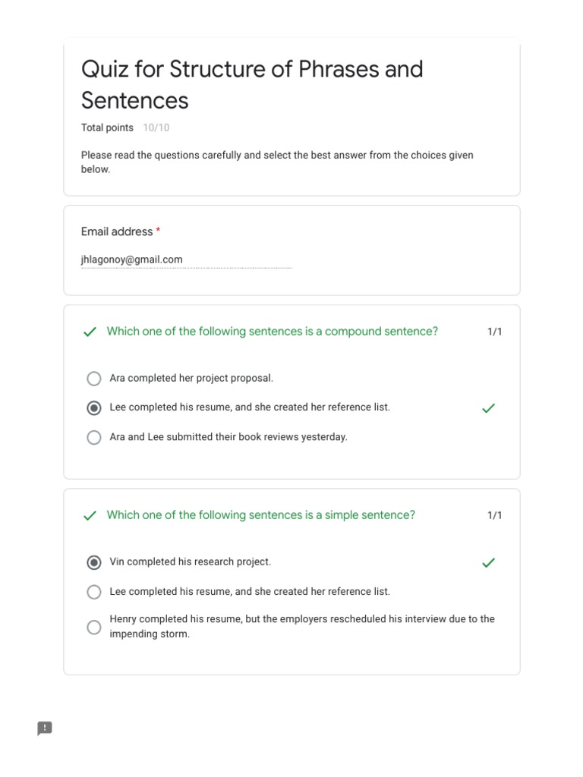Click the quiz instructions description text

tap(277, 162)
